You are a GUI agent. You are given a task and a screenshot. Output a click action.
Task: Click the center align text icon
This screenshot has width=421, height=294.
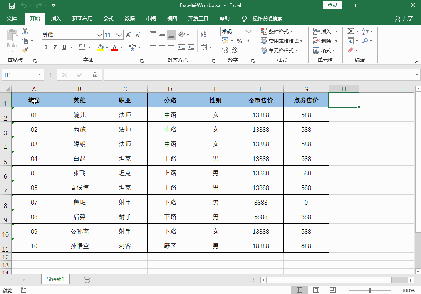click(x=162, y=47)
